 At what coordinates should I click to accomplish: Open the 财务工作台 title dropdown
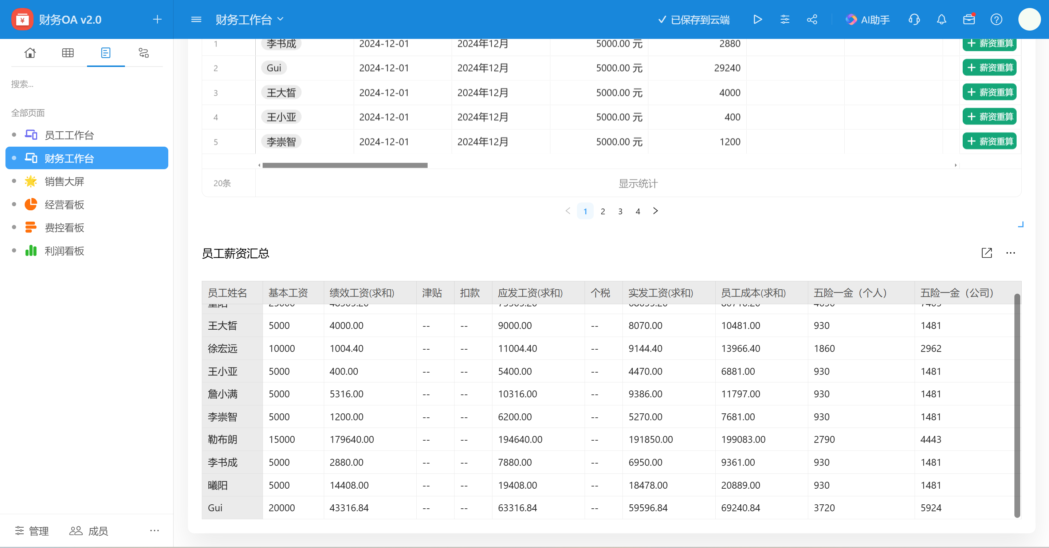click(250, 20)
